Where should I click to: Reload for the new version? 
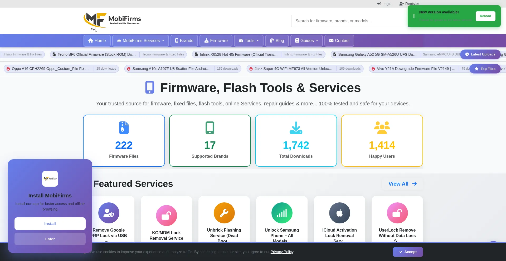tap(485, 16)
